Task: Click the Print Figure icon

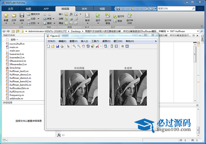Action: pyautogui.click(x=62, y=46)
